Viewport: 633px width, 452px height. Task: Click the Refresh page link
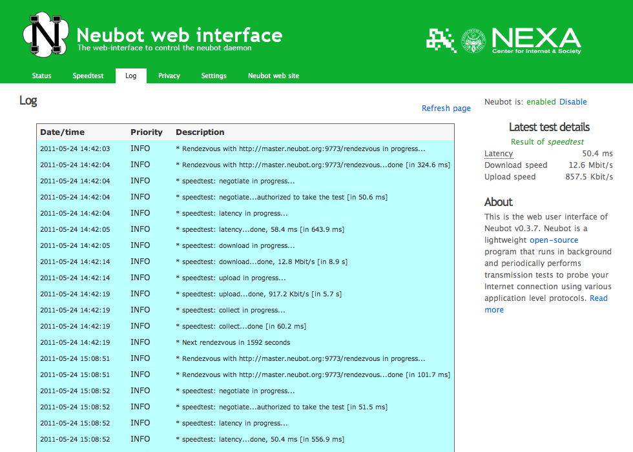click(446, 108)
